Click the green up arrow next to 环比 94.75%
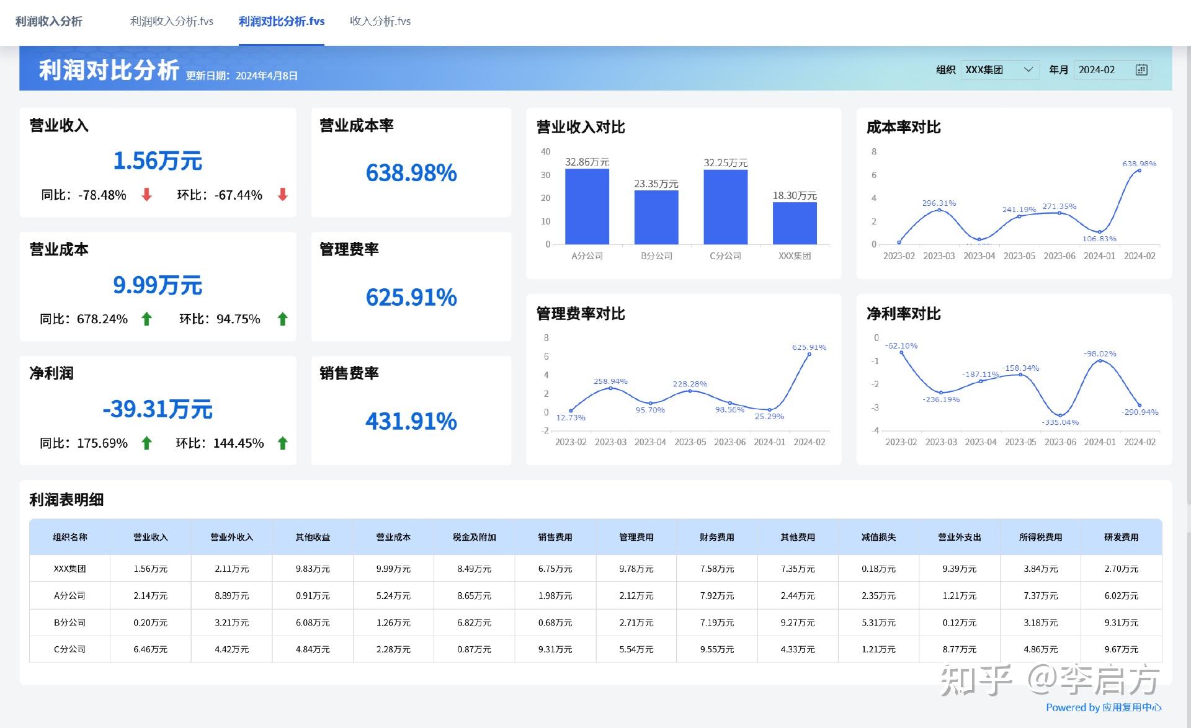Image resolution: width=1191 pixels, height=728 pixels. pyautogui.click(x=282, y=319)
